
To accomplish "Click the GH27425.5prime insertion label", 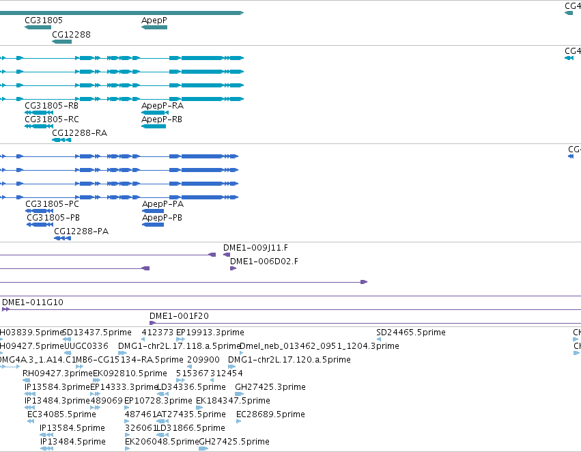I will pyautogui.click(x=234, y=442).
